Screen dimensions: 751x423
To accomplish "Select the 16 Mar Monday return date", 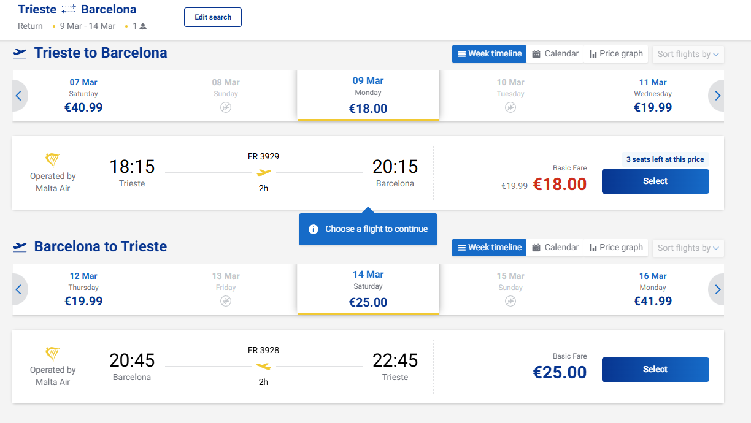I will coord(653,289).
